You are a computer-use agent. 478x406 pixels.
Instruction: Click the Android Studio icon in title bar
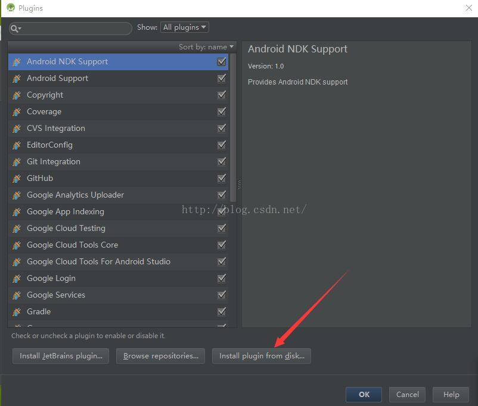(10, 8)
